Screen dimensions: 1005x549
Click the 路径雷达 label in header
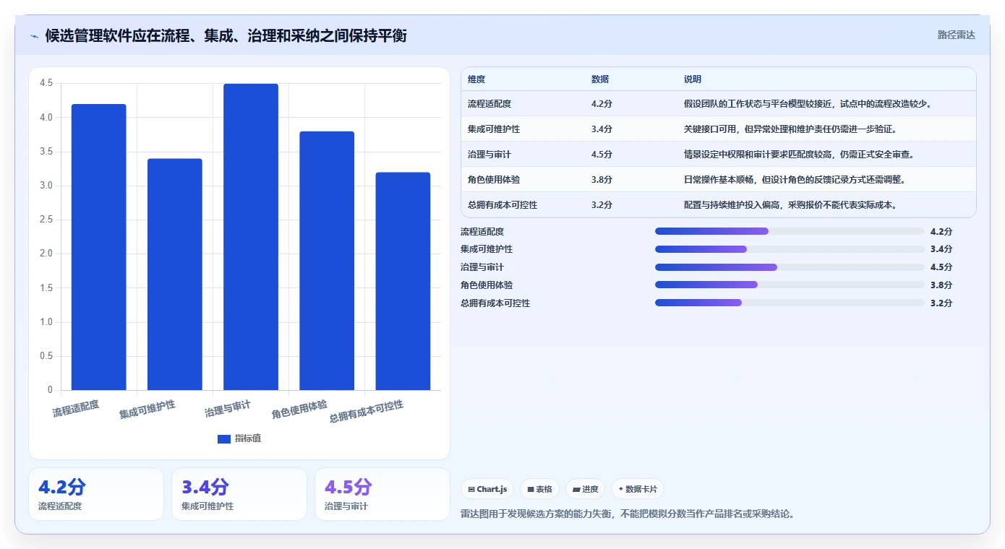(956, 35)
